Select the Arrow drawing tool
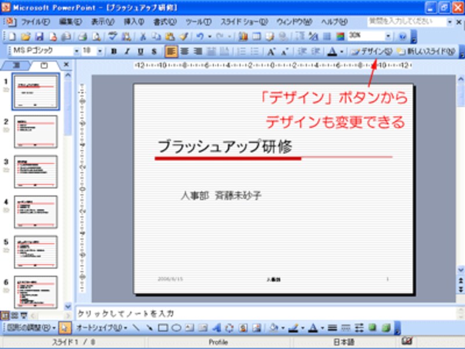This screenshot has width=465, height=349. coord(149,327)
